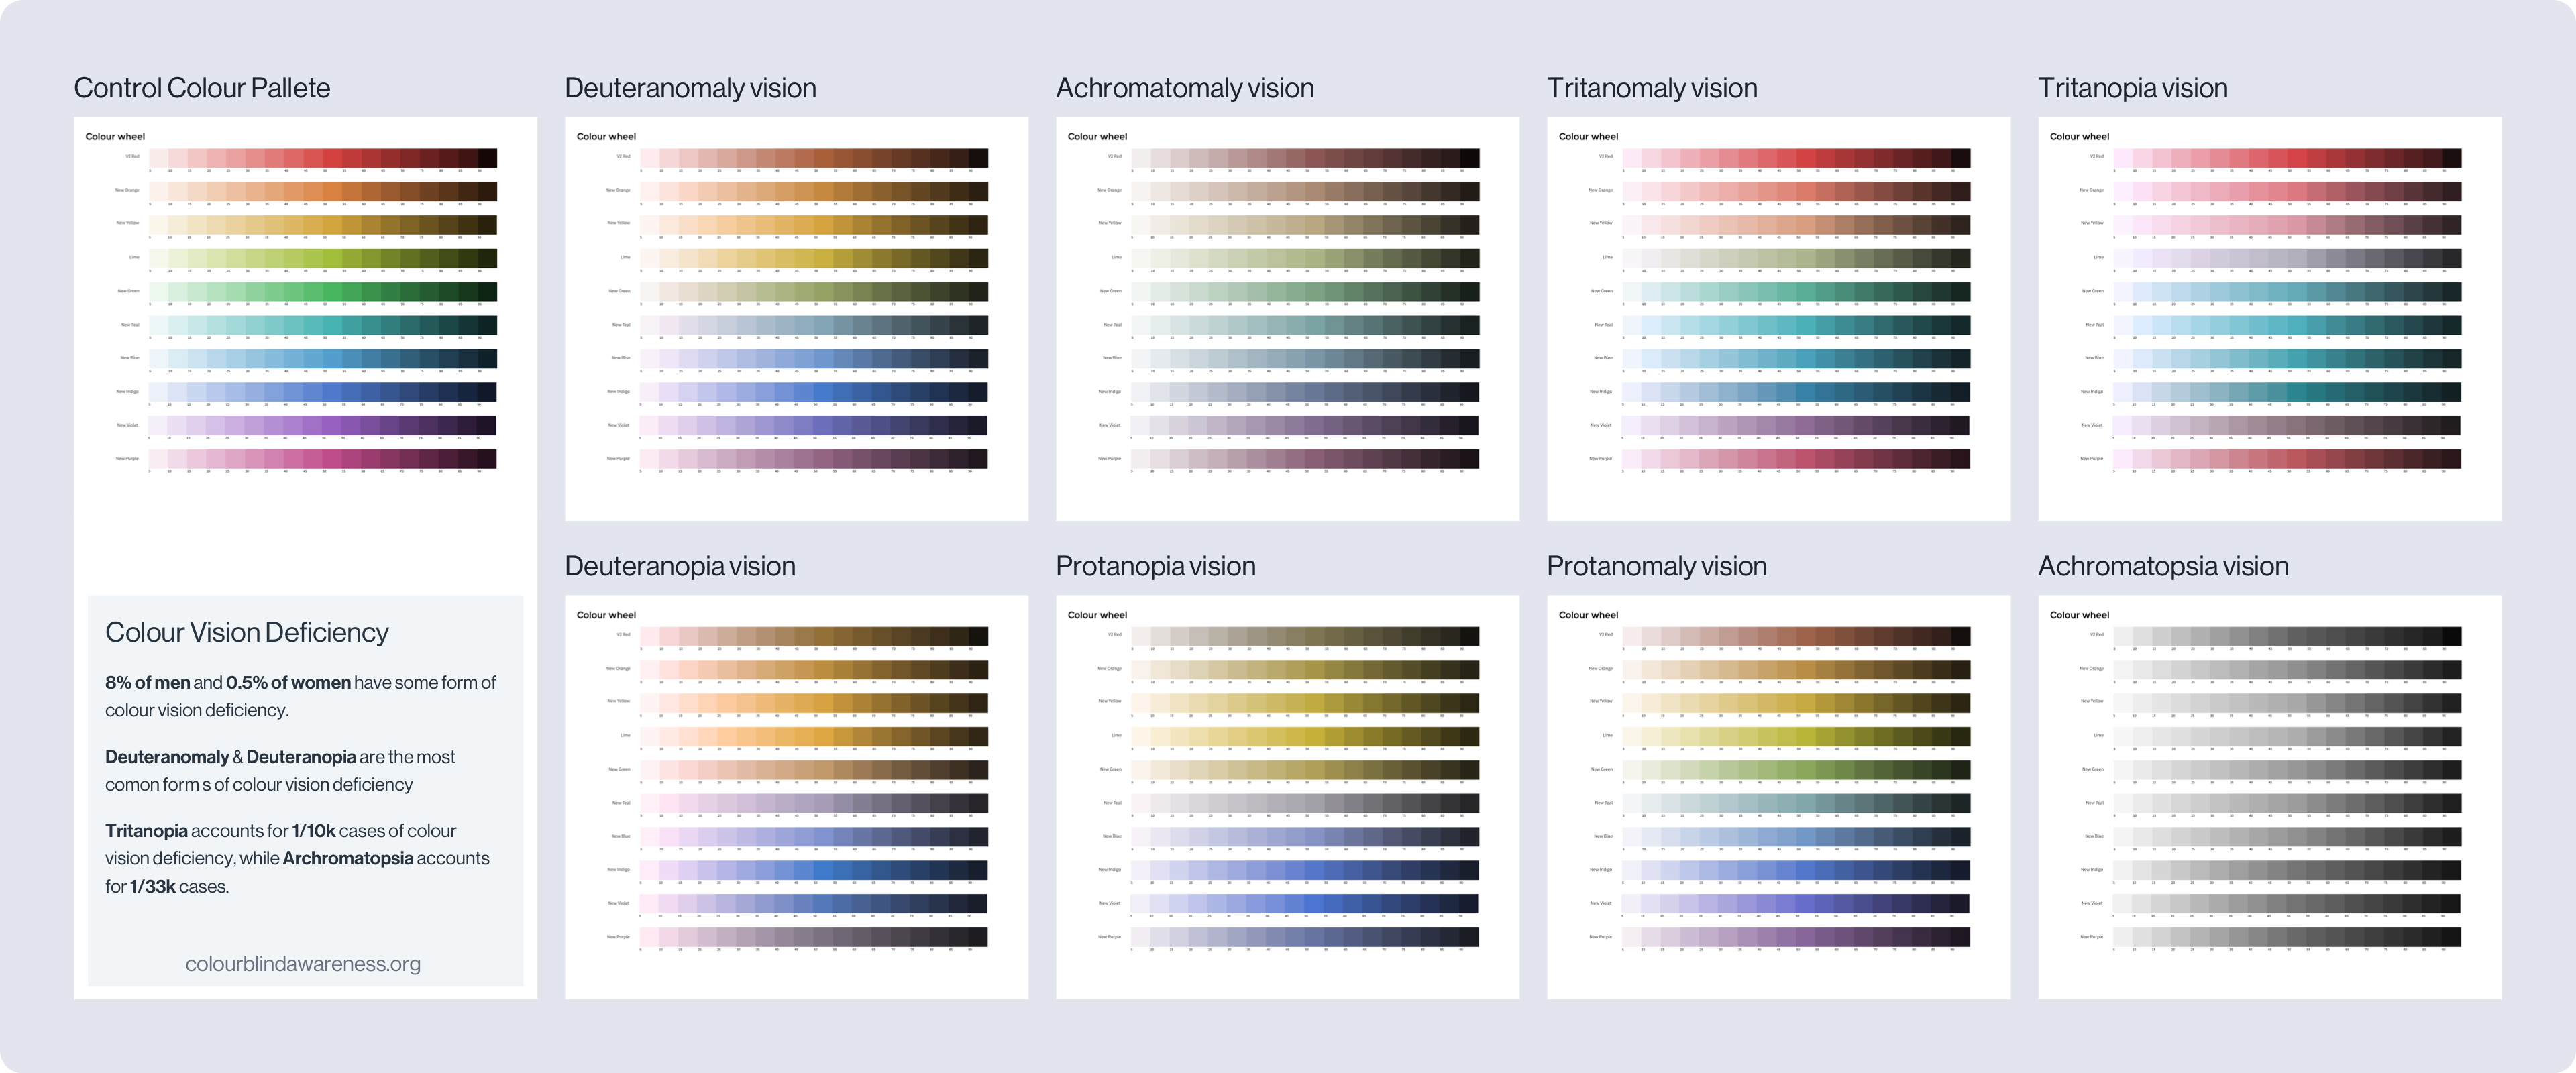Open the Achromatopsia vision palette thumbnail
This screenshot has height=1073, width=2576.
pyautogui.click(x=2269, y=796)
